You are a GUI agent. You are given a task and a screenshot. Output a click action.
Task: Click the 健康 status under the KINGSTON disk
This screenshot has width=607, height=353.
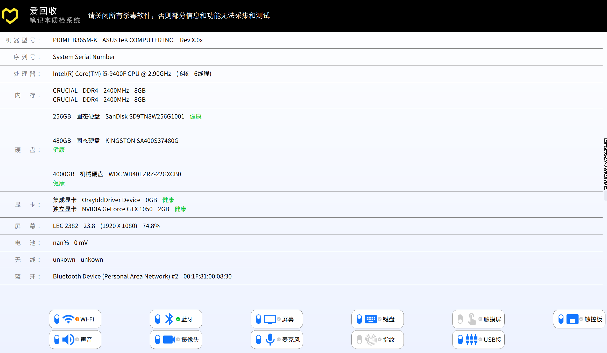click(x=59, y=150)
